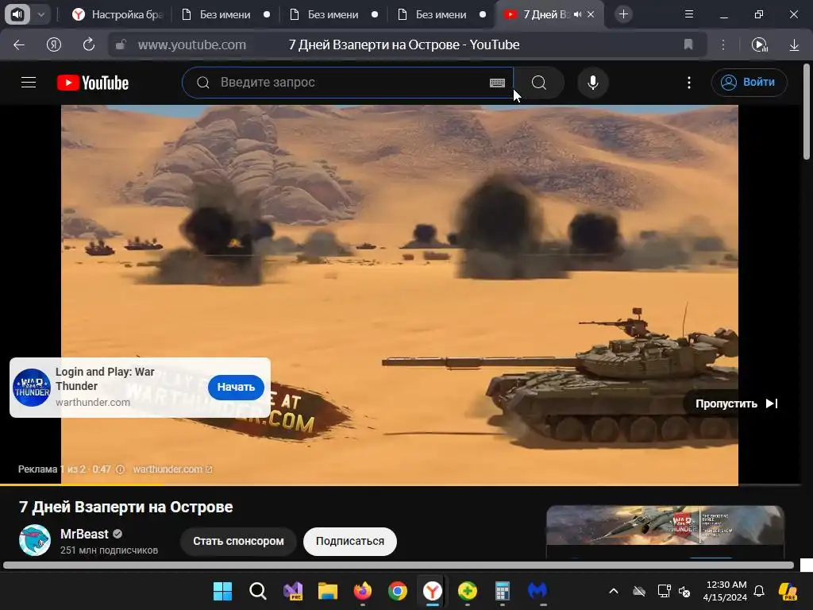The height and width of the screenshot is (610, 813).
Task: Reload the page
Action: 89,44
